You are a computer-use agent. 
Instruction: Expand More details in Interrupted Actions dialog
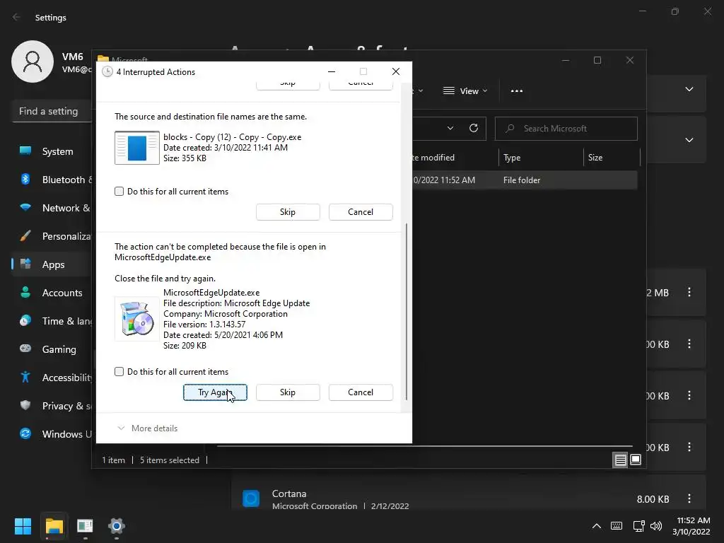tap(148, 428)
